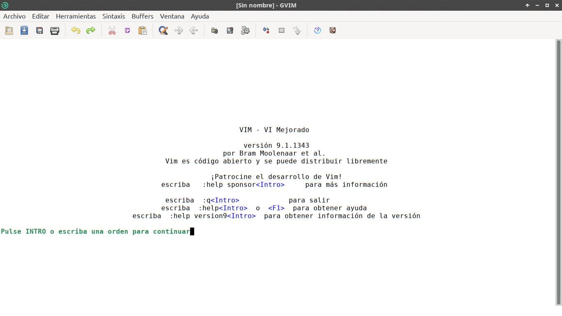This screenshot has width=562, height=316.
Task: Click the Redo arrow icon
Action: click(x=91, y=30)
